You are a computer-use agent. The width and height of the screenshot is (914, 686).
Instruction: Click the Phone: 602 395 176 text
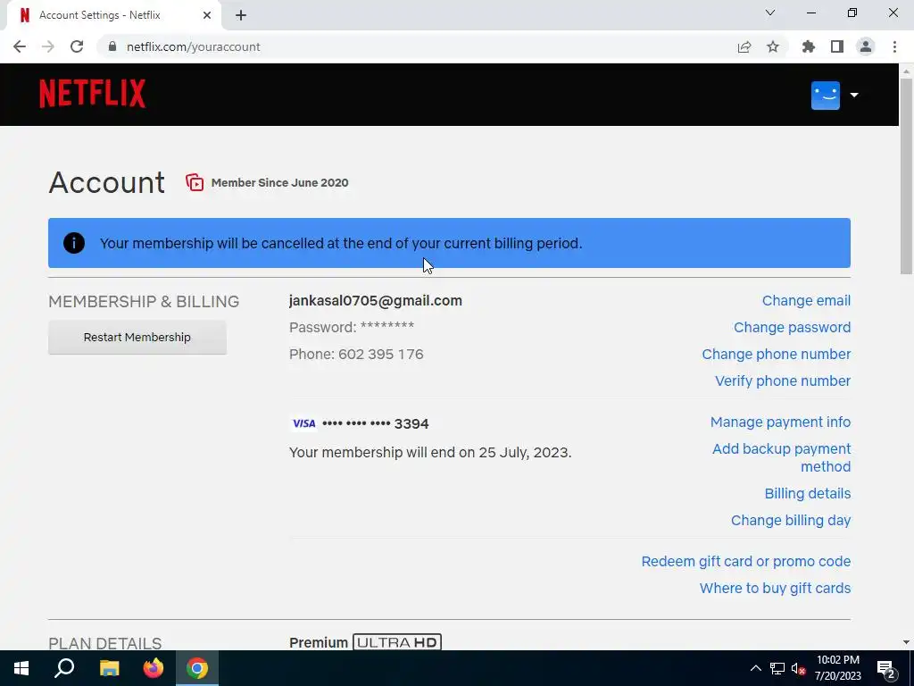pyautogui.click(x=356, y=354)
